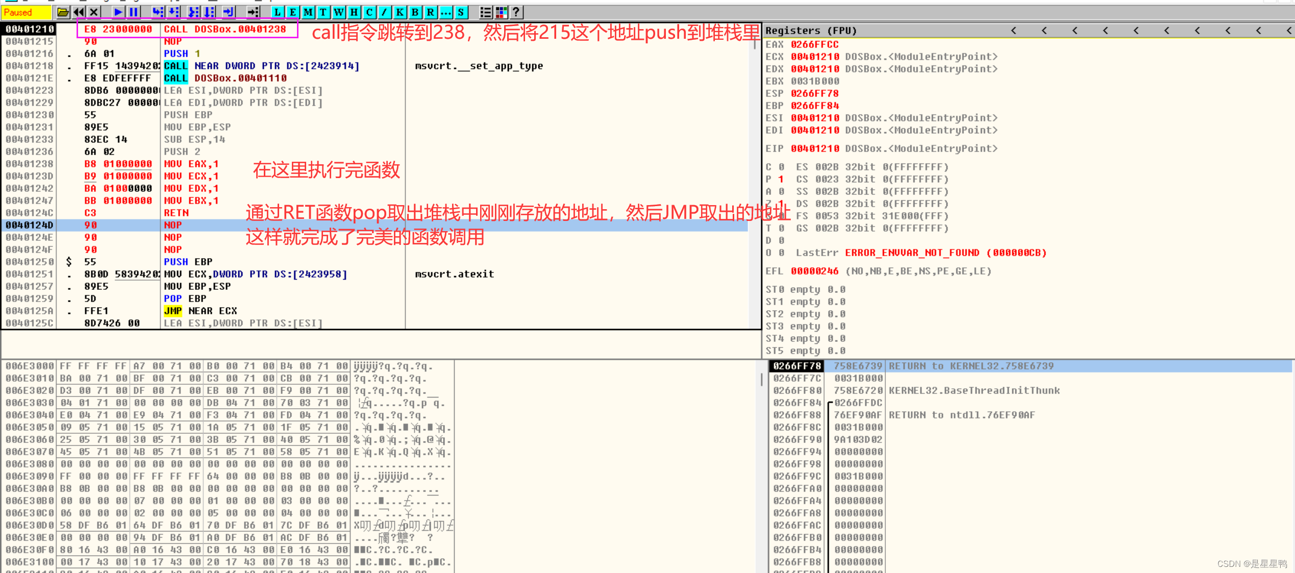Show Memory map window (M)
1295x573 pixels.
coord(308,12)
